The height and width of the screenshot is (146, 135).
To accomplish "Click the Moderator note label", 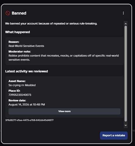I will pos(20,51).
